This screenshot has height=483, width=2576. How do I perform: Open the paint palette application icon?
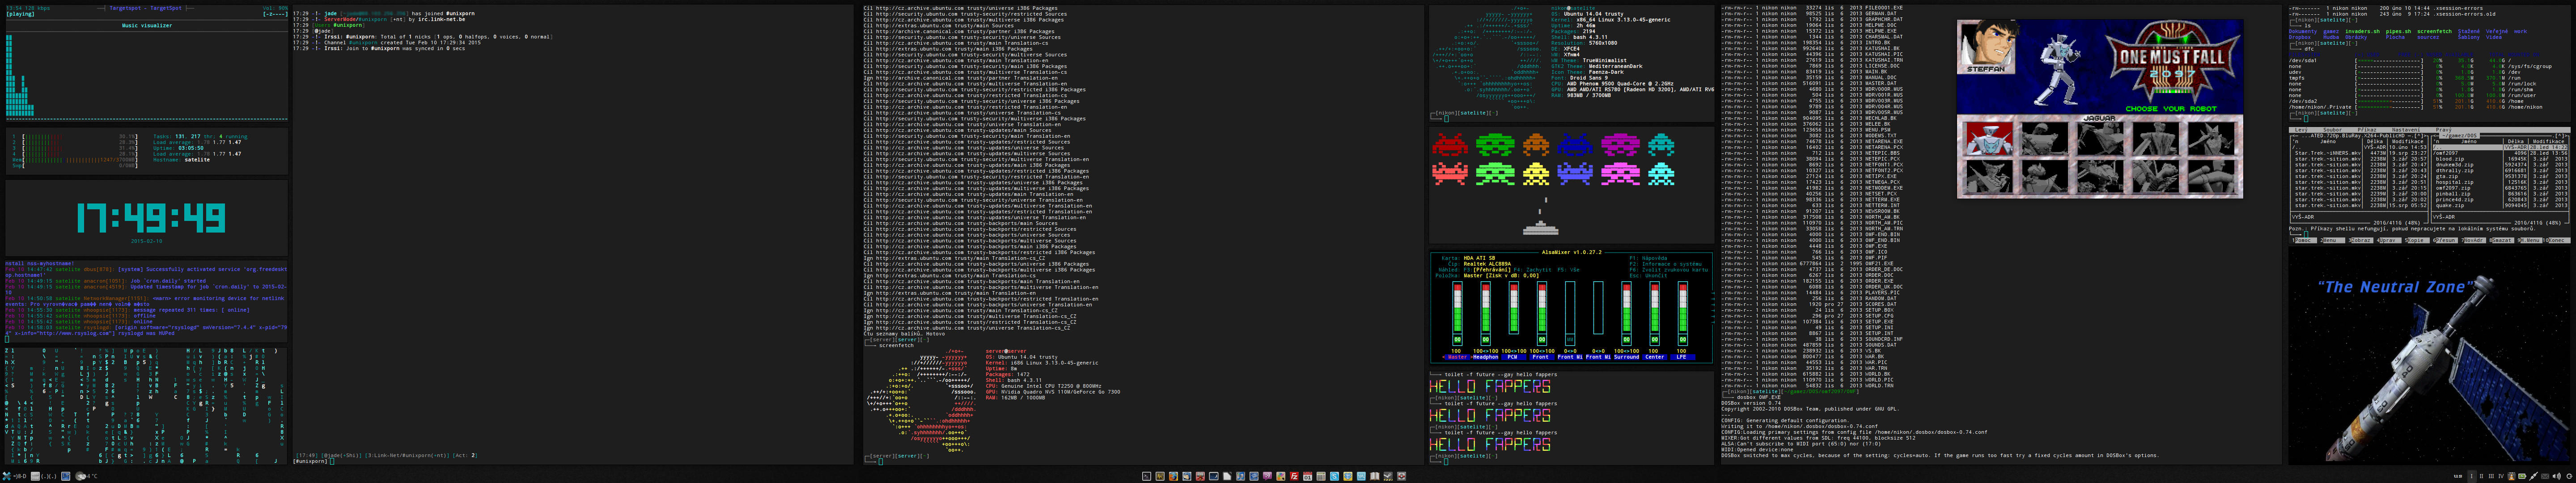point(1281,476)
